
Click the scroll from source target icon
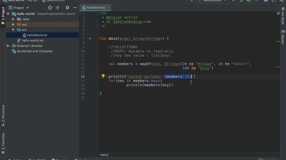pos(50,8)
